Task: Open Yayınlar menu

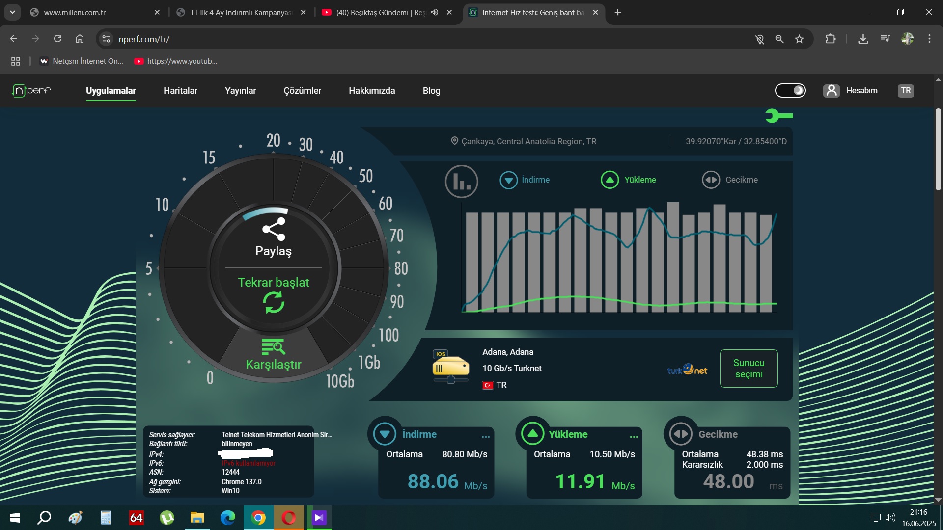Action: point(240,91)
